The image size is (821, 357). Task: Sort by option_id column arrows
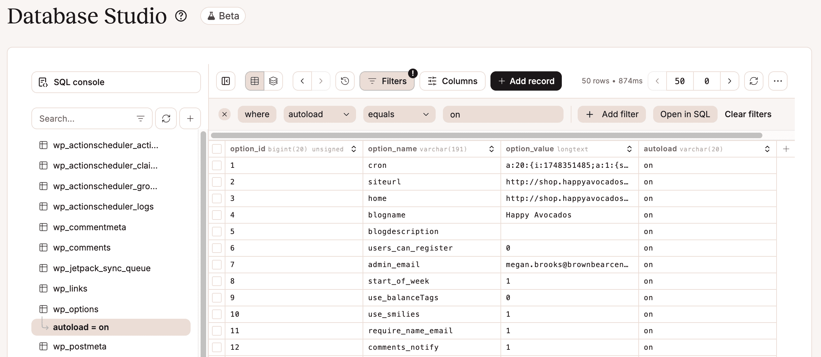(x=354, y=149)
